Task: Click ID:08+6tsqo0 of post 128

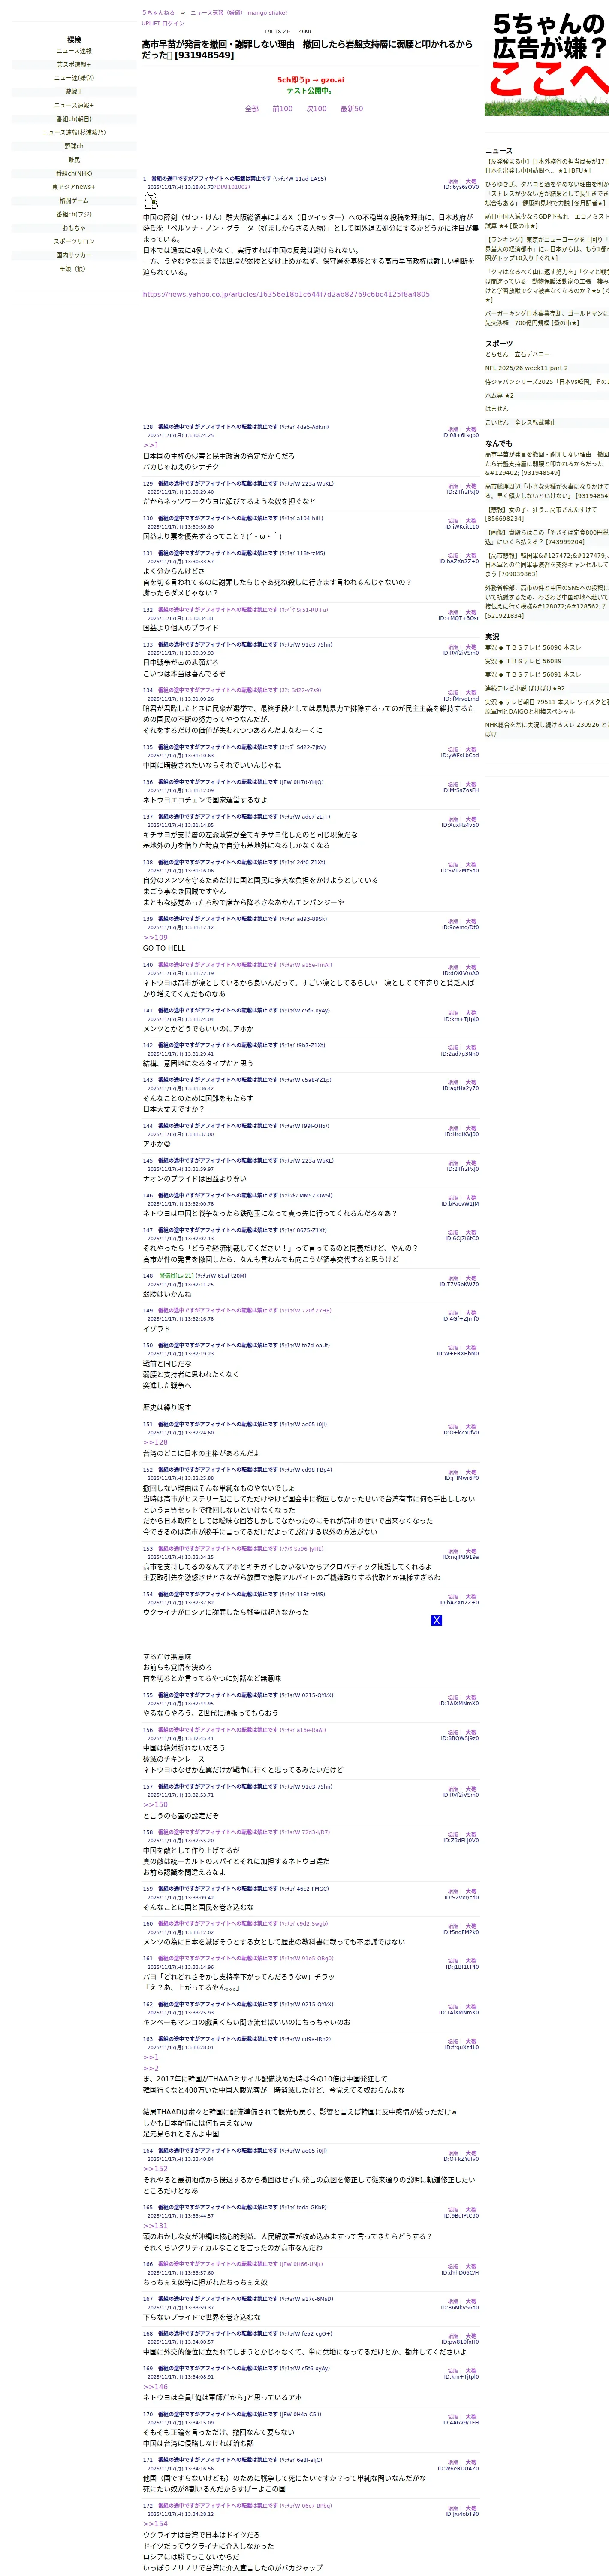Action: point(460,435)
